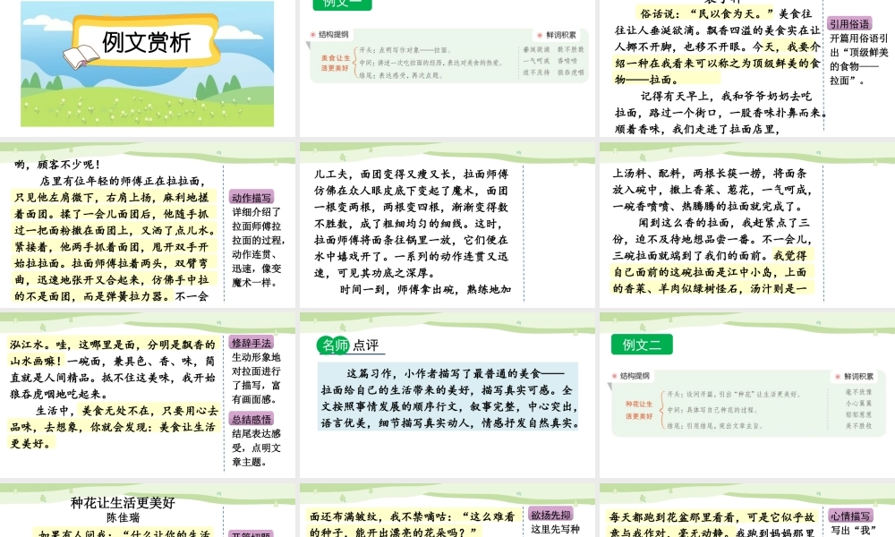Click the vocabulary word 美不胜收

coord(858,426)
